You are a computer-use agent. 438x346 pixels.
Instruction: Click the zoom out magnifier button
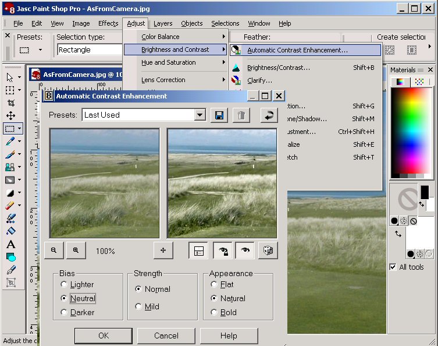tap(54, 250)
